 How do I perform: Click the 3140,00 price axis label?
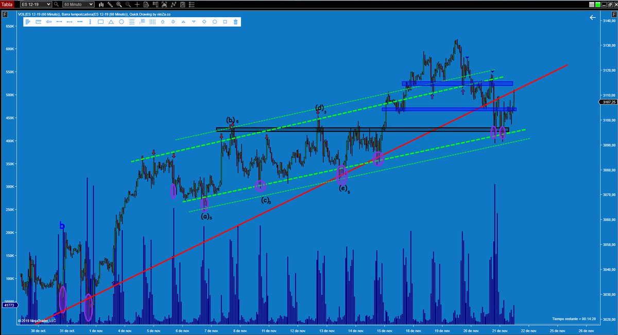coord(609,21)
